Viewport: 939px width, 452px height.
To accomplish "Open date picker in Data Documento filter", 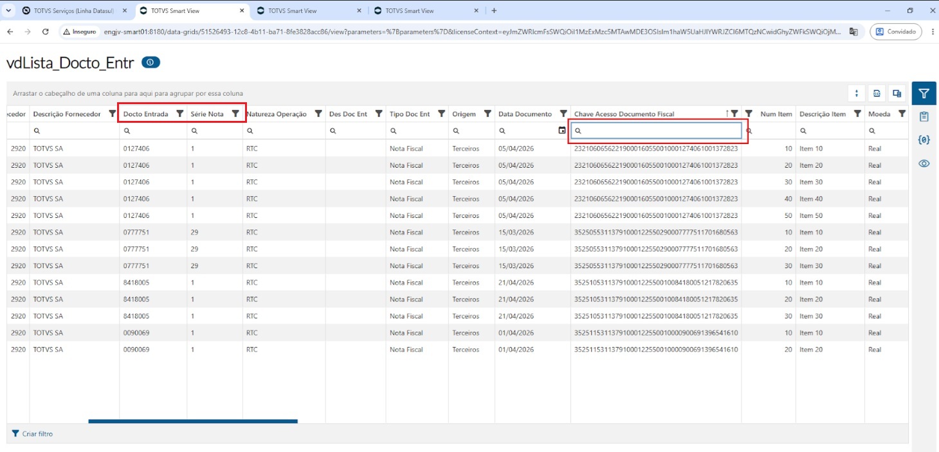I will (562, 131).
